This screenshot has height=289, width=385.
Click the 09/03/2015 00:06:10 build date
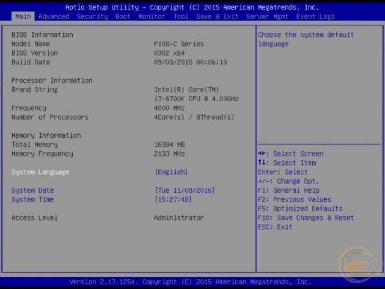(x=190, y=62)
